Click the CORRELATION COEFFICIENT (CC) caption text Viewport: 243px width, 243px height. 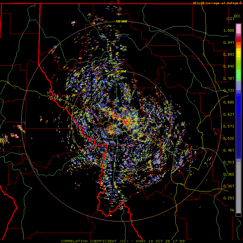95,241
